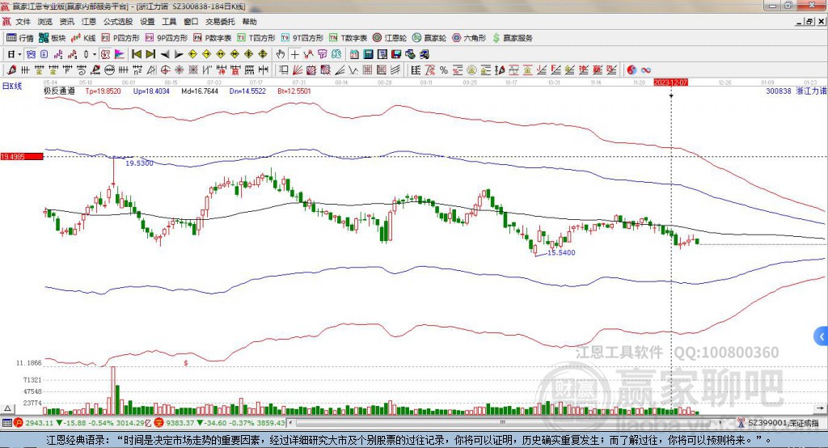
Task: Open the P四方形 square tool
Action: (x=120, y=38)
